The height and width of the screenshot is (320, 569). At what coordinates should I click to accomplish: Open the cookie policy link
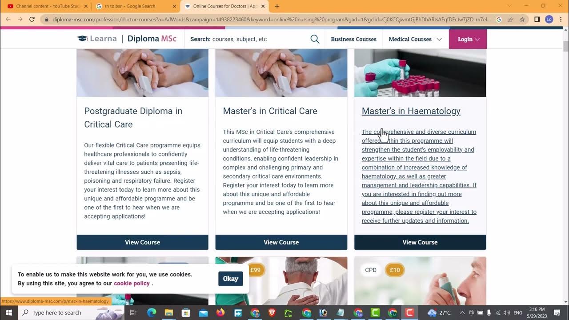[132, 283]
